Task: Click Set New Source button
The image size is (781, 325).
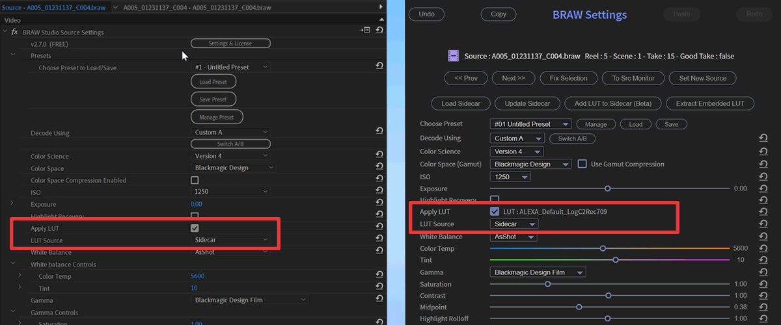Action: [702, 78]
